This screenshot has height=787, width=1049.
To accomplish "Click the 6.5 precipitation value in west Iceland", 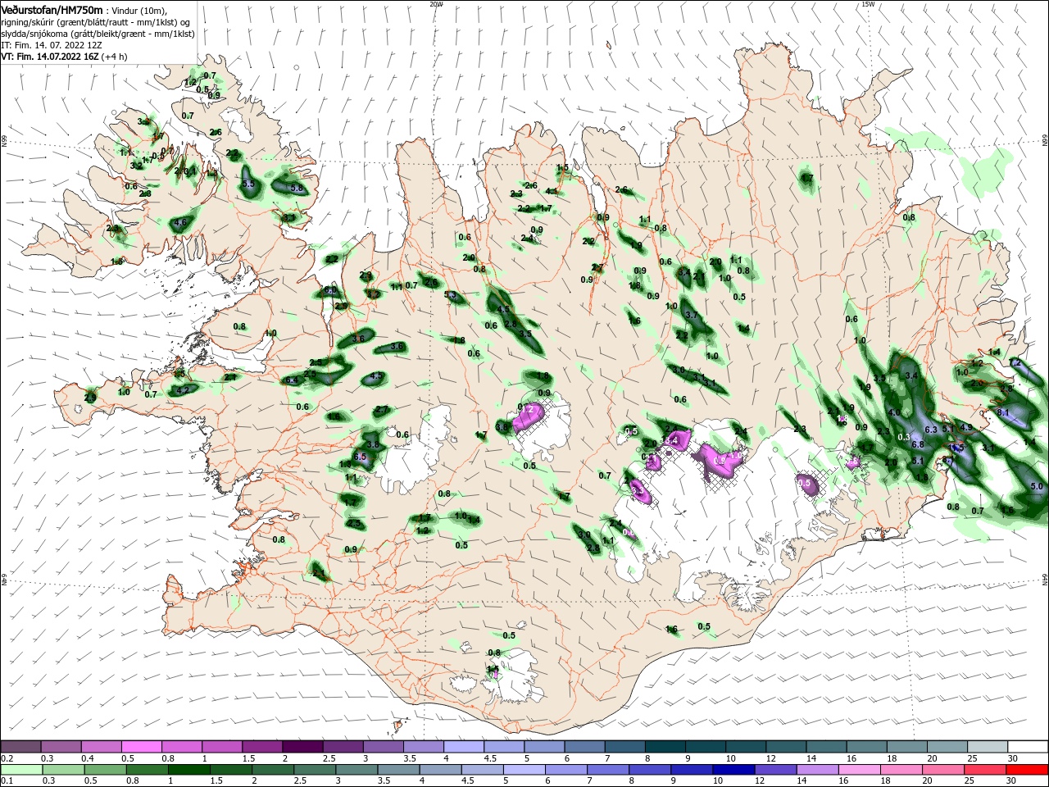I will point(359,457).
